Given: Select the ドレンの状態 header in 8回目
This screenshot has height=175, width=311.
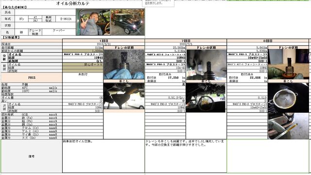Looking at the screenshot, I should pos(288,48).
